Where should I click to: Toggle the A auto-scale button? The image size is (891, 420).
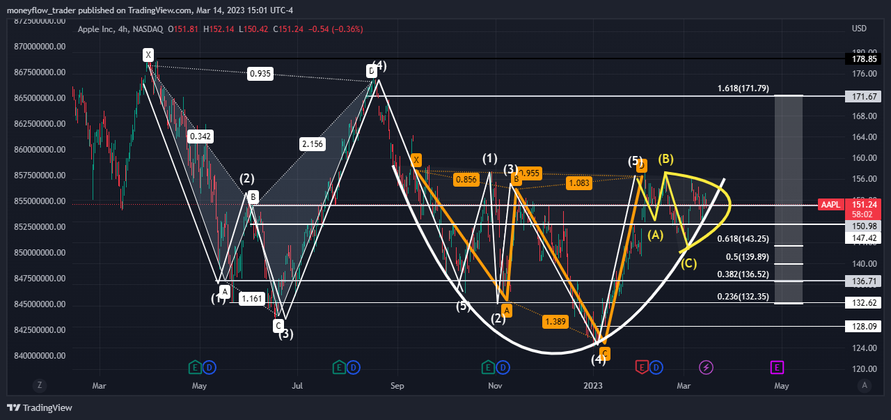865,384
